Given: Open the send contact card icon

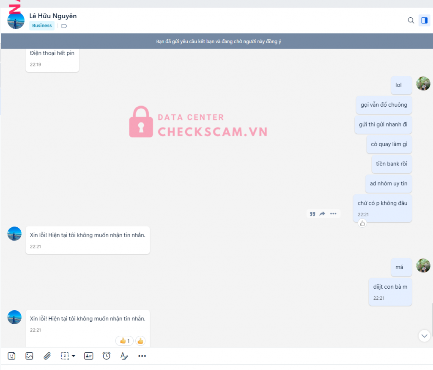Looking at the screenshot, I should (88, 356).
